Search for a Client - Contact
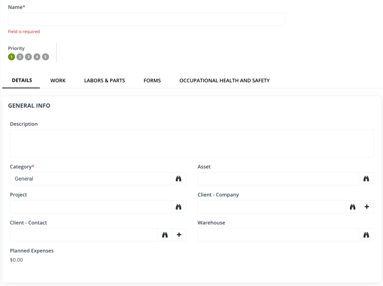Screen dimensions: 383x286 tap(165, 235)
